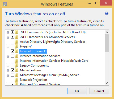Click the Cancel button
The width and height of the screenshot is (114, 99).
click(x=99, y=91)
